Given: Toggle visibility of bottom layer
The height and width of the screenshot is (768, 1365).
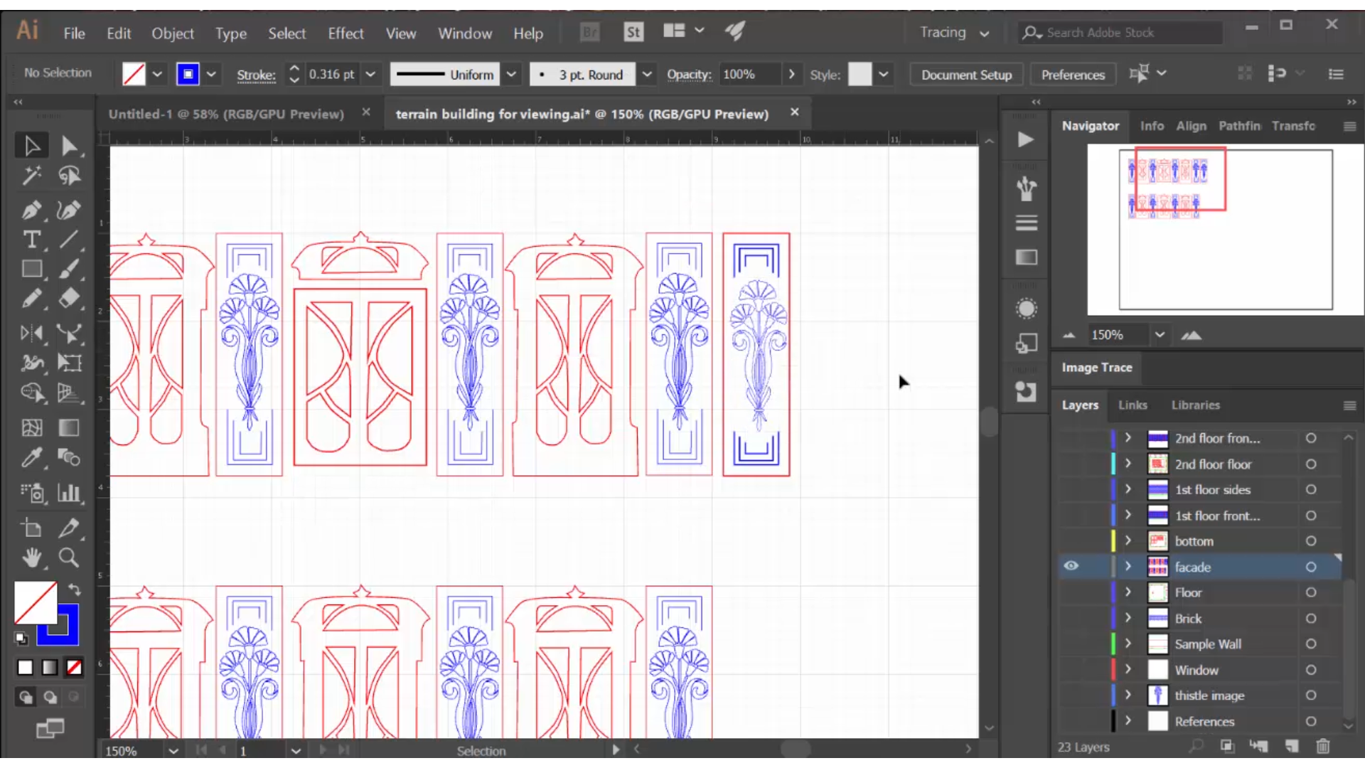Looking at the screenshot, I should pos(1071,541).
